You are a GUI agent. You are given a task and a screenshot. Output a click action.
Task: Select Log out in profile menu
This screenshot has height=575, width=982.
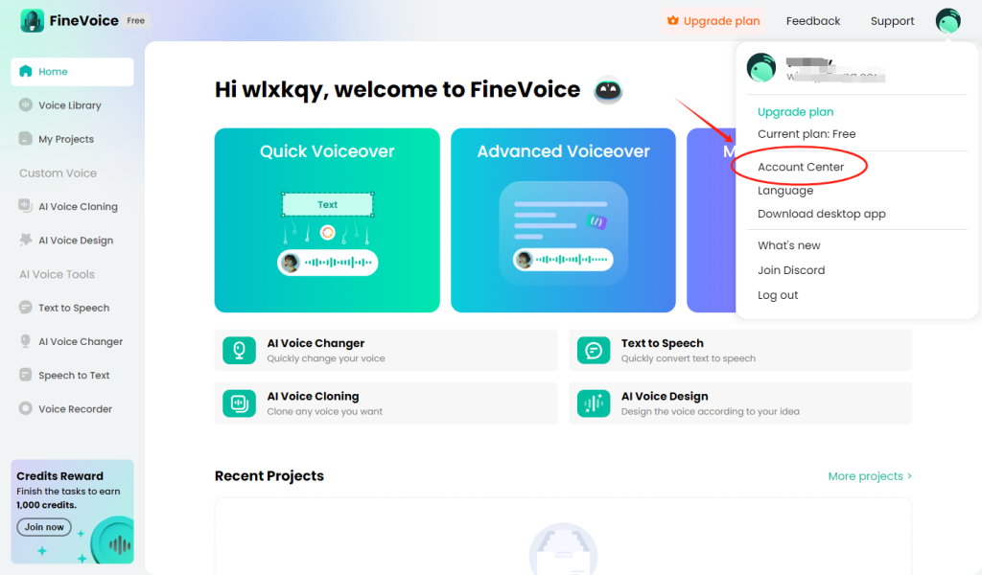[x=778, y=295]
